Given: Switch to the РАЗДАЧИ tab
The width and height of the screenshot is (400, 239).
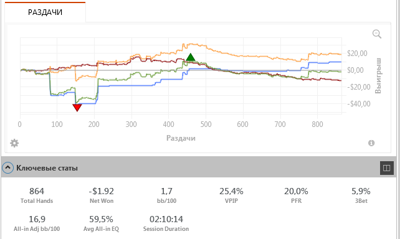Looking at the screenshot, I should (x=45, y=12).
